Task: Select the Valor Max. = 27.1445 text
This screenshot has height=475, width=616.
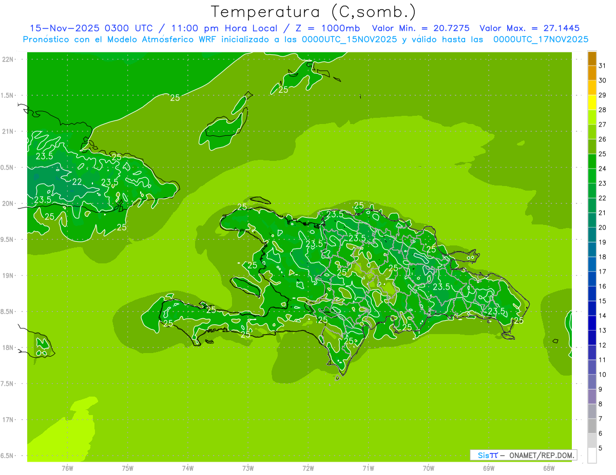Action: (529, 28)
